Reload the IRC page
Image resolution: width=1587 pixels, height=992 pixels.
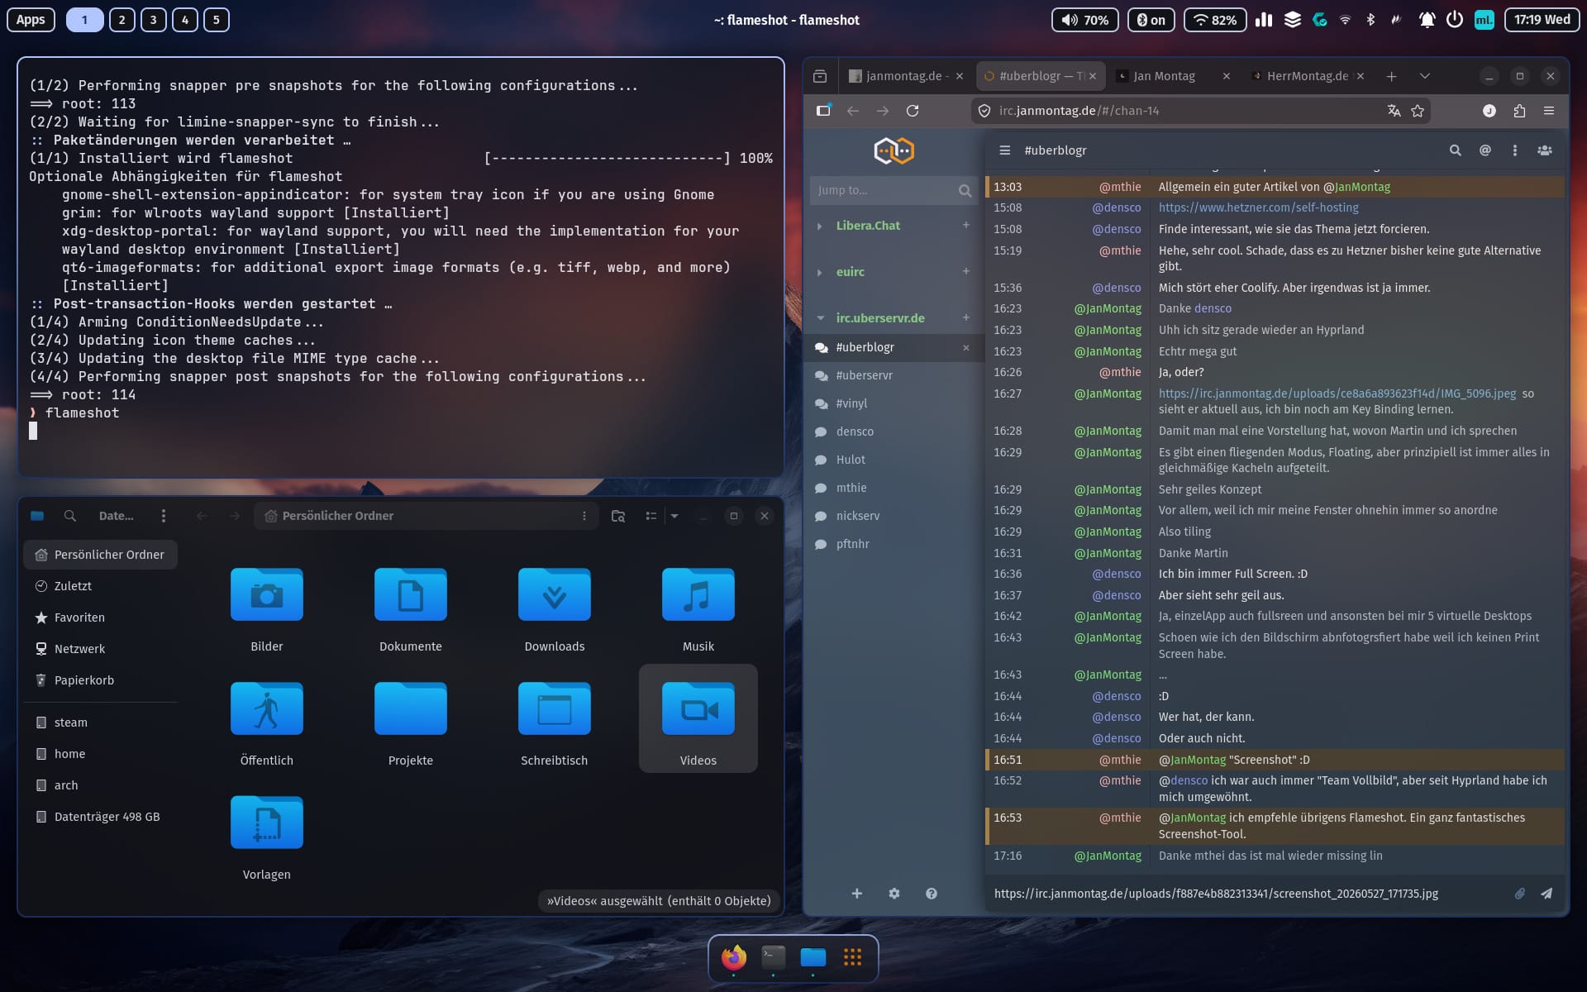click(x=913, y=111)
